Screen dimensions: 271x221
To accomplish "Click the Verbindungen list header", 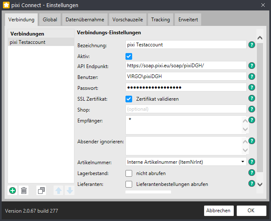I will coord(41,34).
